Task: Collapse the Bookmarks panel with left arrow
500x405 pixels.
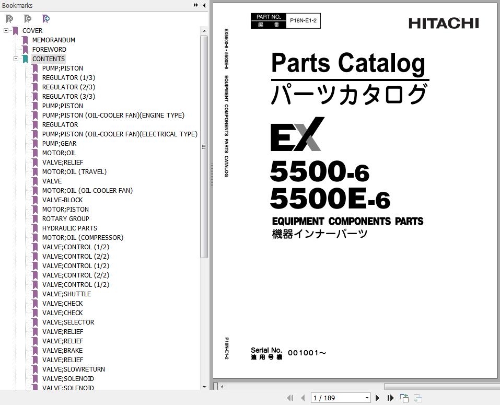Action: (204, 5)
